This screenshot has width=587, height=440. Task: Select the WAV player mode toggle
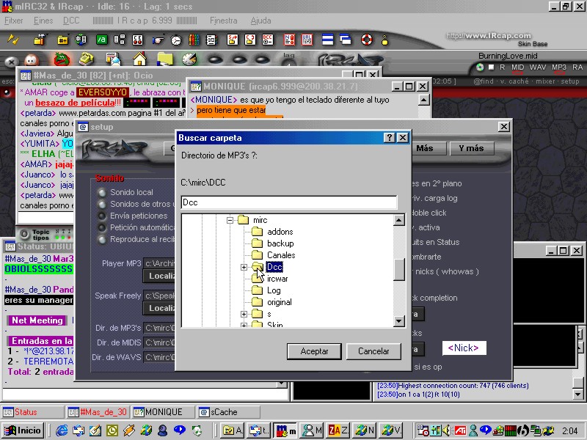tap(538, 67)
